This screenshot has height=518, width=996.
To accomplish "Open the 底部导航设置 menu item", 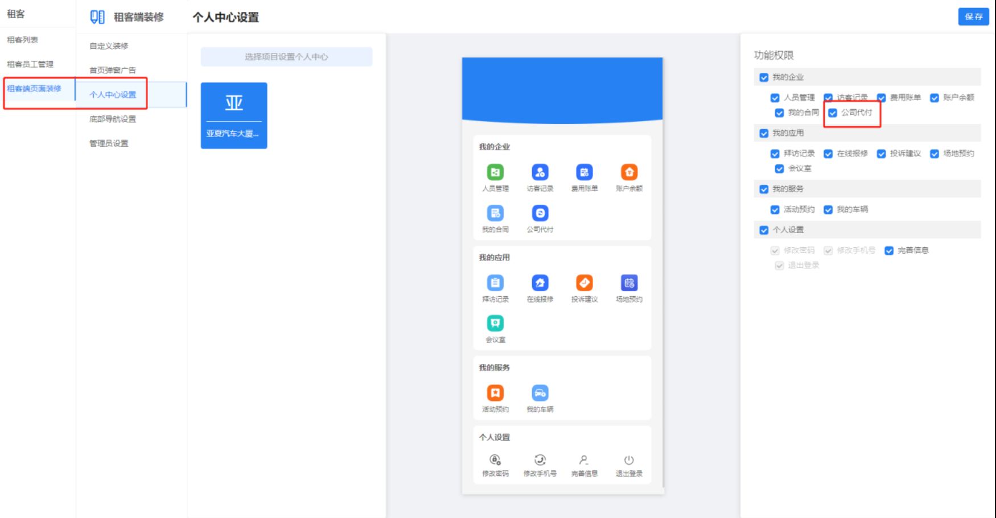I will [x=113, y=119].
